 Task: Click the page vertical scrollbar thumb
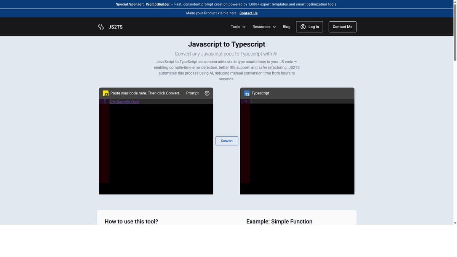point(455,32)
